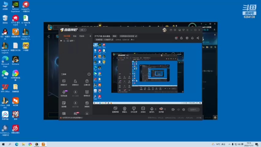Open the star-badge tool beside 多人连麦

[x=87, y=93]
